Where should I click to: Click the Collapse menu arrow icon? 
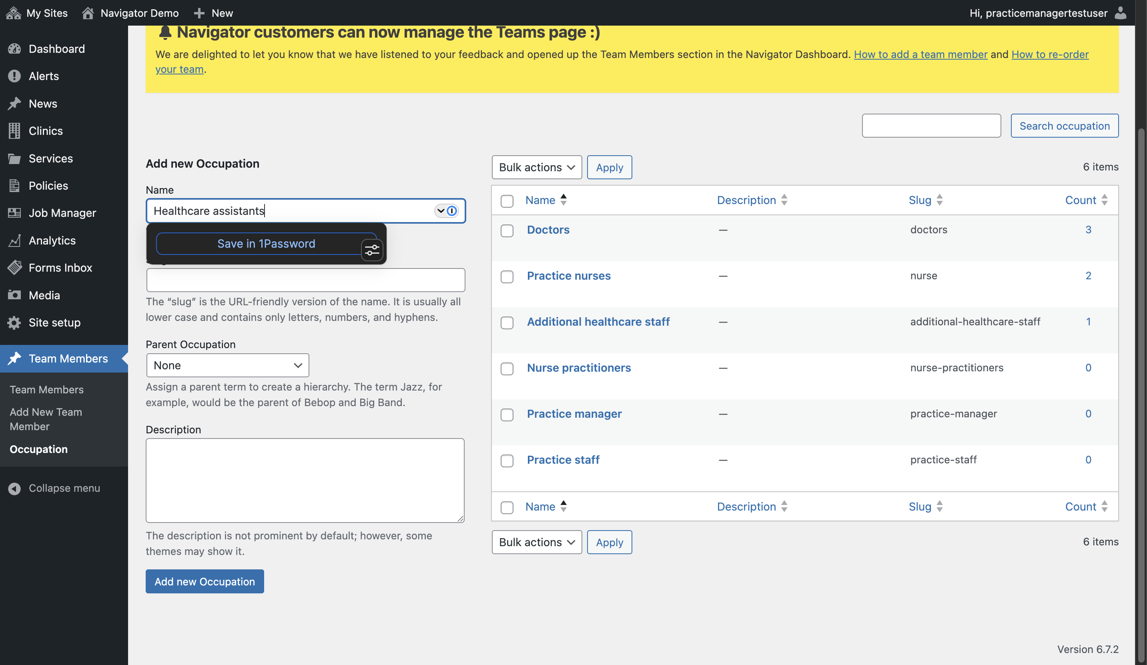[x=14, y=489]
